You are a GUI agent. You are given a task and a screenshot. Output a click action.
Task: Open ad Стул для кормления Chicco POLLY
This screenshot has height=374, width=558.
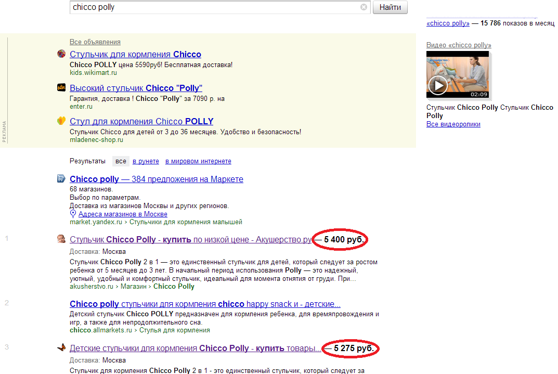click(x=141, y=121)
